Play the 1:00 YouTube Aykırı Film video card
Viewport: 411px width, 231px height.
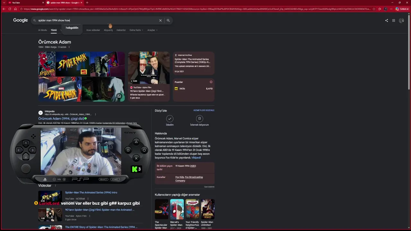tap(149, 77)
